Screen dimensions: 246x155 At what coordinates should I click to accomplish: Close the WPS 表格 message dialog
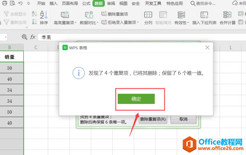click(207, 47)
